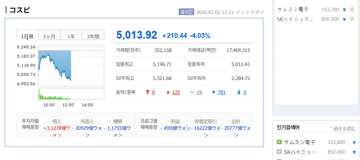Open the 781 falling stocks link
This screenshot has width=360, height=160.
[x=222, y=92]
